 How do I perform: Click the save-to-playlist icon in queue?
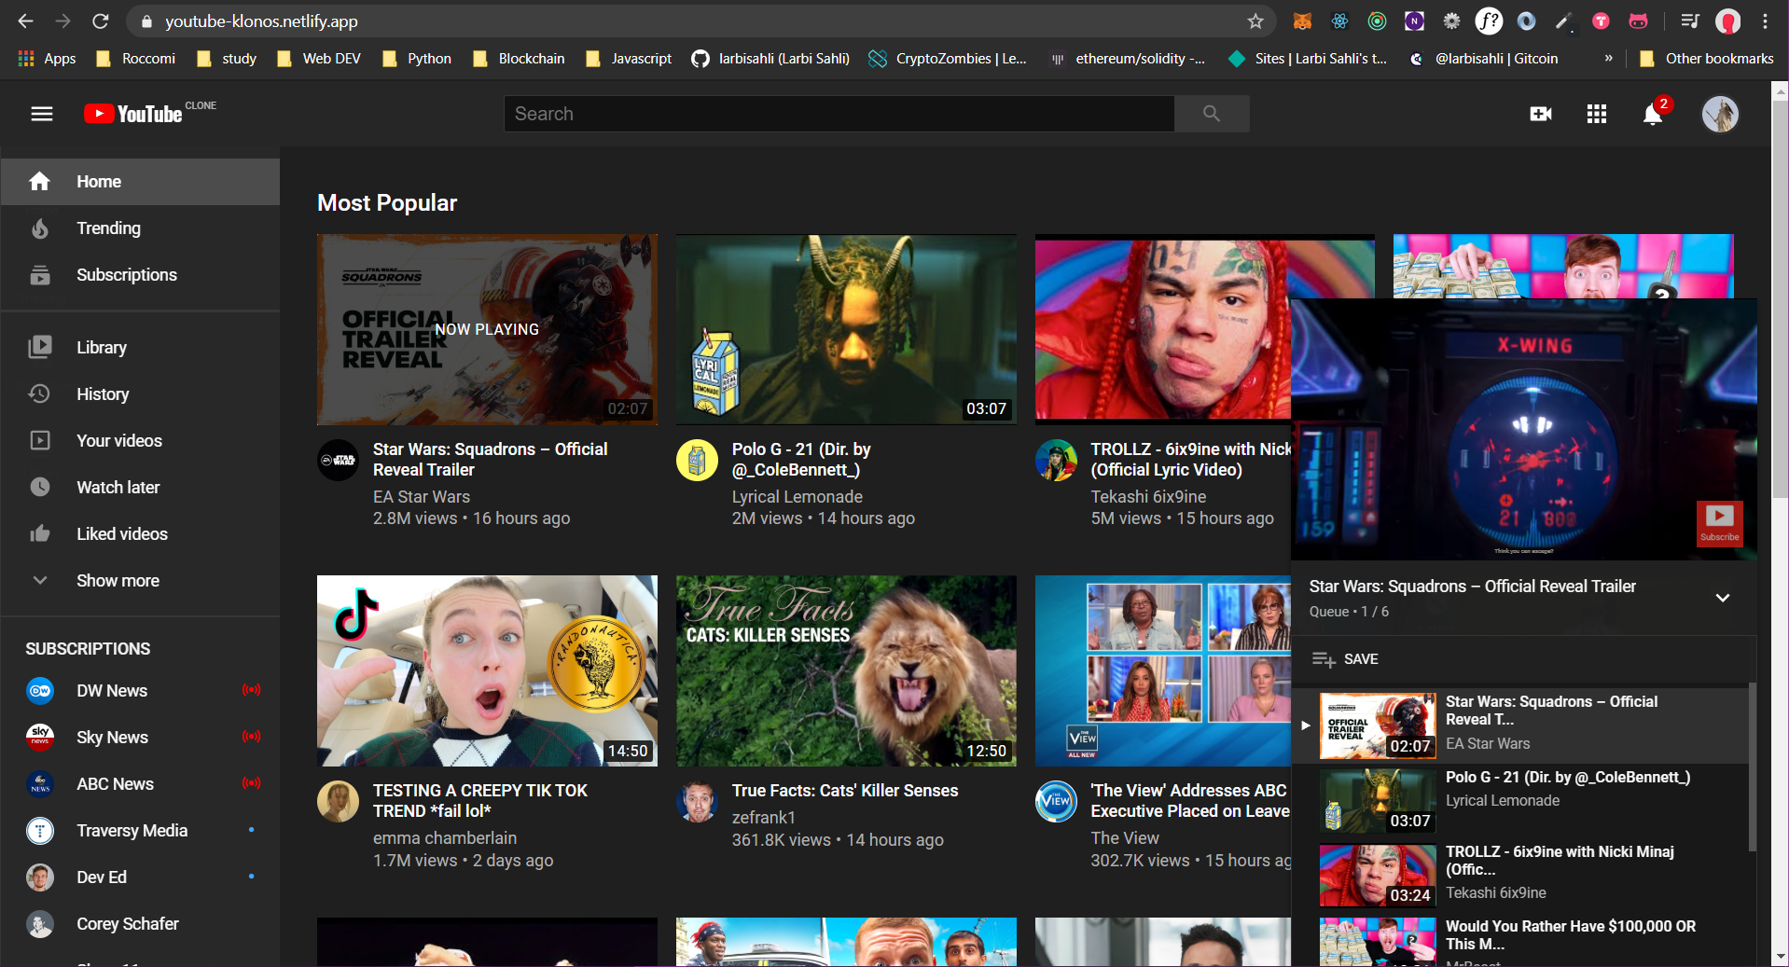[1324, 659]
